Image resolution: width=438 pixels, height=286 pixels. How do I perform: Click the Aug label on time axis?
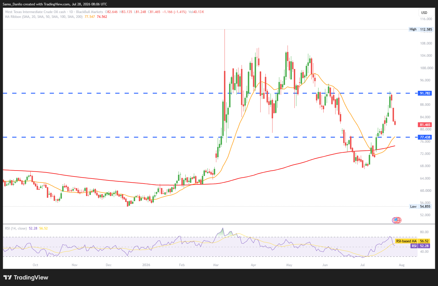402,265
